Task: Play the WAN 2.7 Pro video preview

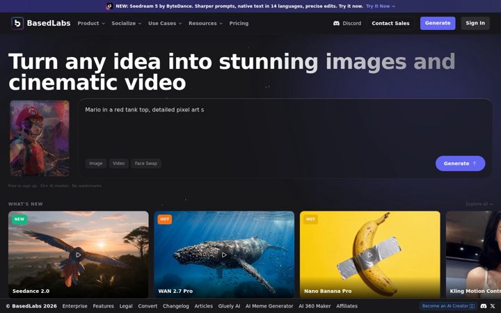Action: (x=224, y=255)
